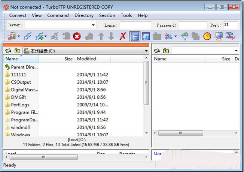This screenshot has width=244, height=172.
Task: Click the grey Copy documents icon
Action: [195, 36]
